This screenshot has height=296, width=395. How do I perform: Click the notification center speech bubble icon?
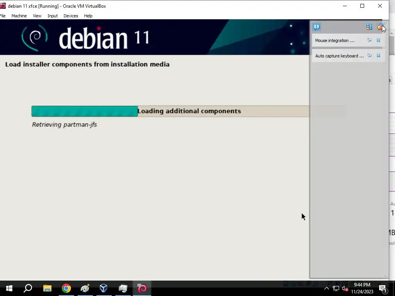tap(317, 27)
